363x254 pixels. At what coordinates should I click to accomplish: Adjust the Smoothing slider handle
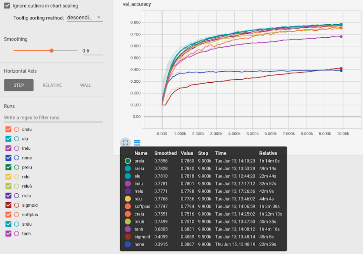pyautogui.click(x=52, y=50)
